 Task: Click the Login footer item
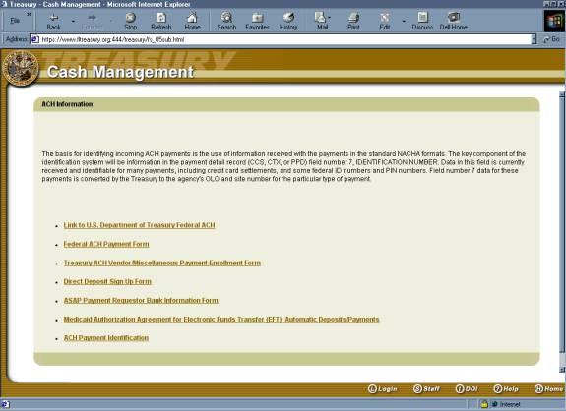tap(383, 389)
